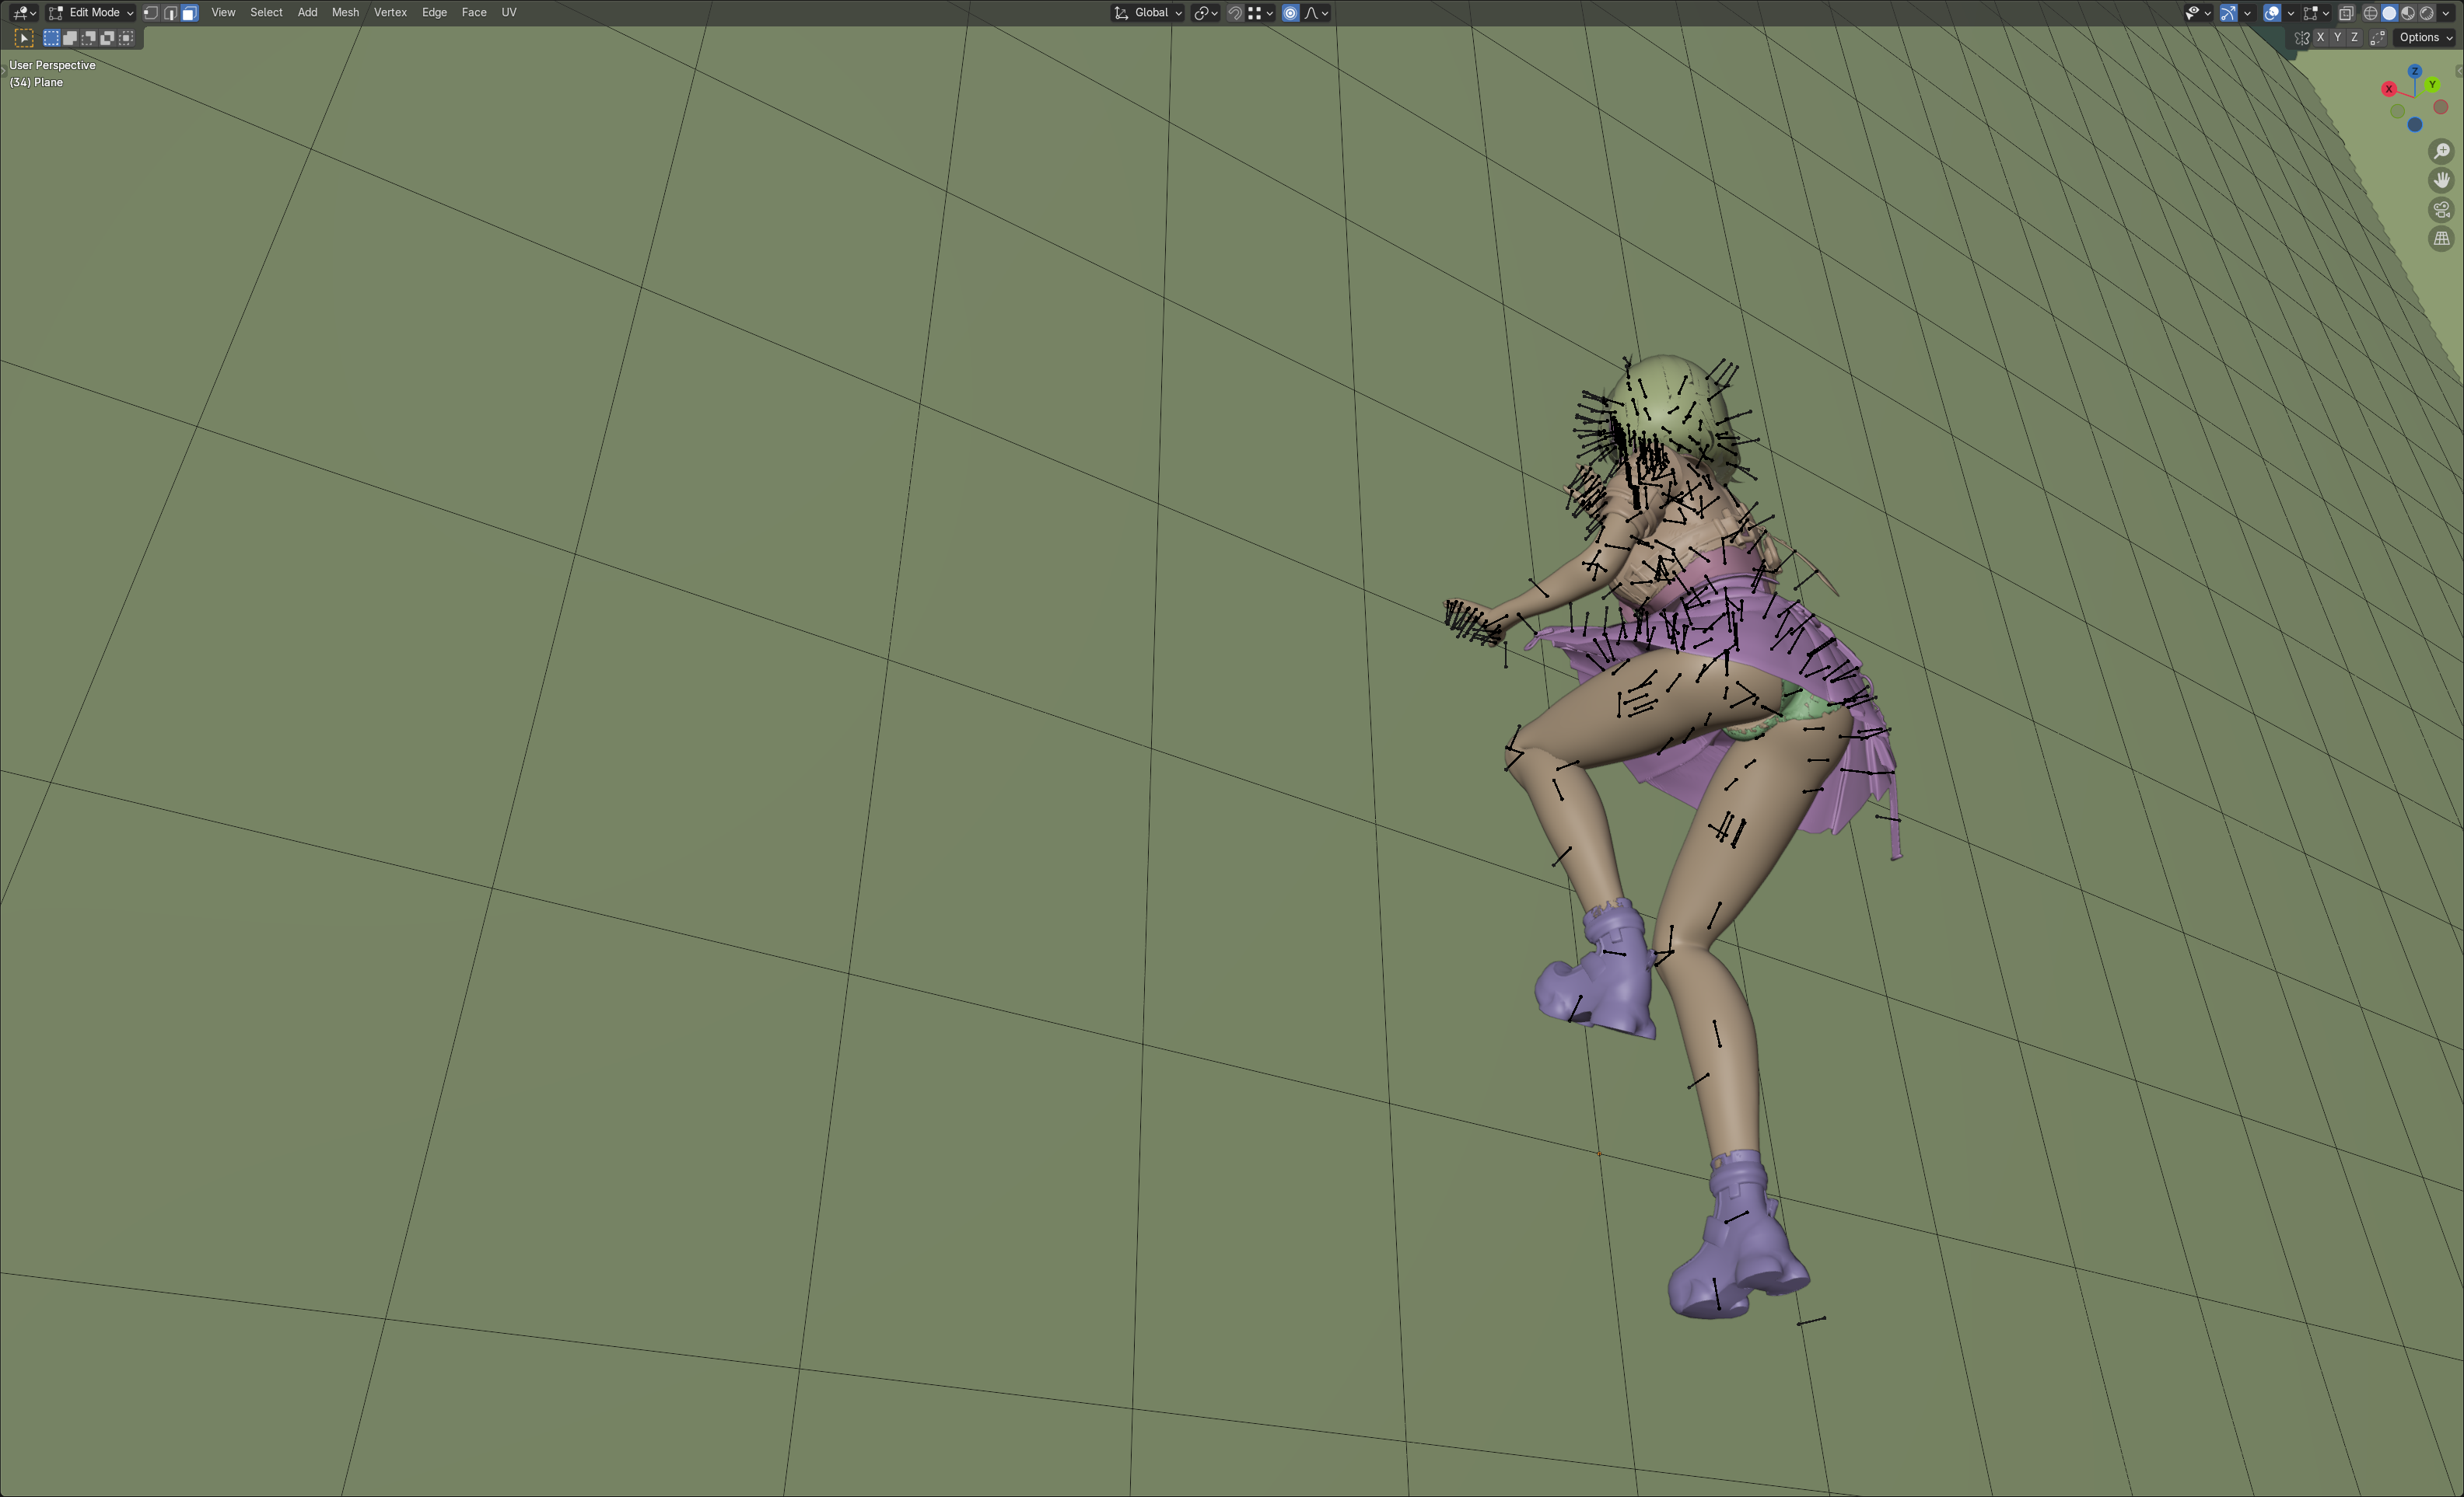Expand the sidebar with the arrow tab
The width and height of the screenshot is (2464, 1497).
click(x=2459, y=71)
